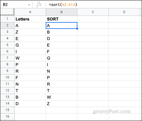The image size is (142, 121).
Task: Select cell A10 containing F
Action: [x=30, y=78]
